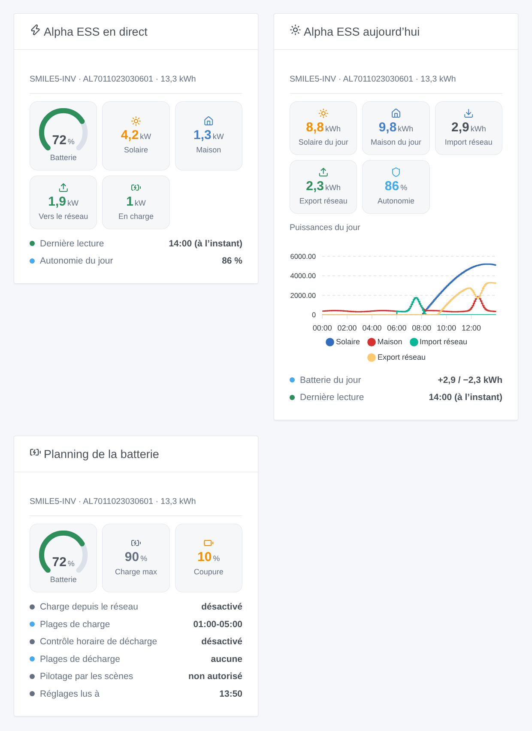
Task: Click the Puissances du jour chart title
Action: coord(325,227)
